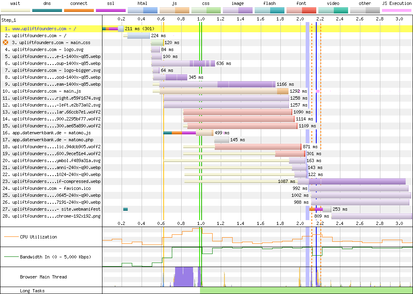
Task: Click the other legend label
Action: tap(365, 3)
